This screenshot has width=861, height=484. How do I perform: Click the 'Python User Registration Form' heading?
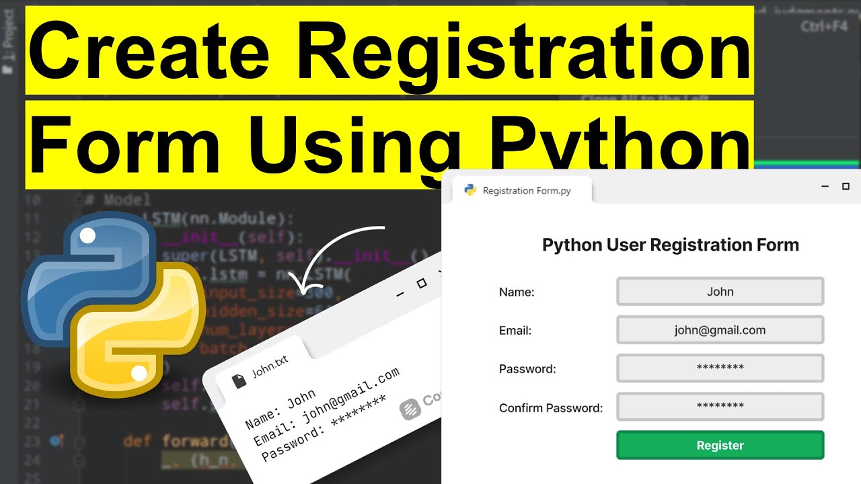pyautogui.click(x=671, y=245)
